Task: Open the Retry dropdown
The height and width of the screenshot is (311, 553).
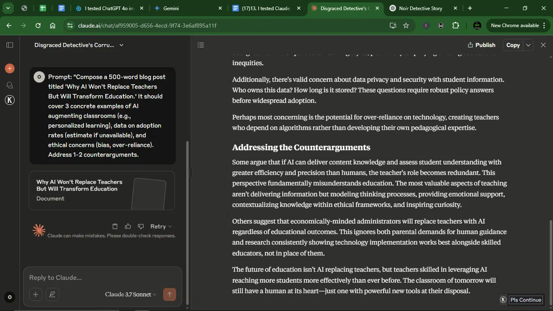Action: coord(161,226)
